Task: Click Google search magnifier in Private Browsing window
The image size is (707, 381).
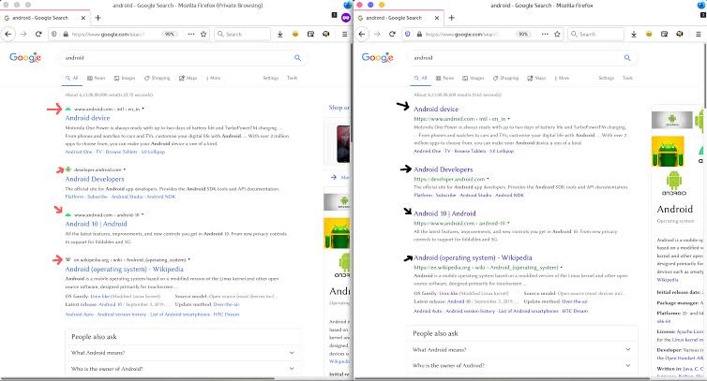Action: click(x=297, y=58)
